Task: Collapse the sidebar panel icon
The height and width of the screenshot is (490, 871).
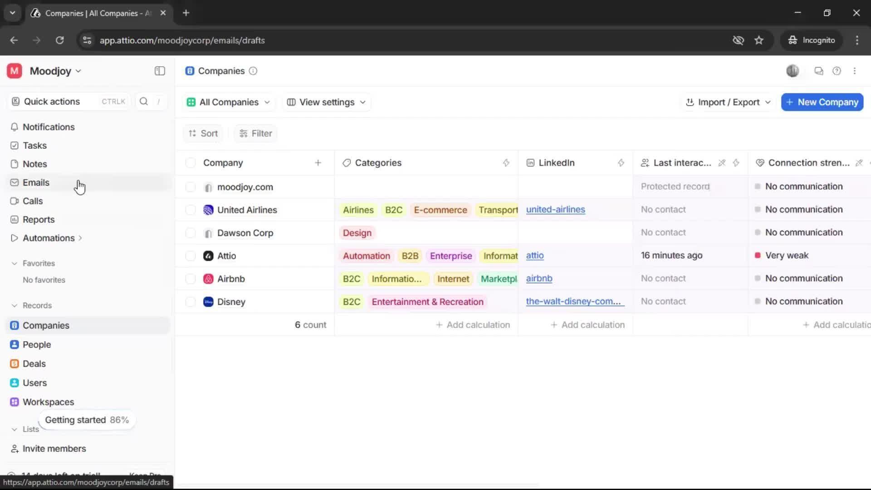Action: tap(160, 71)
